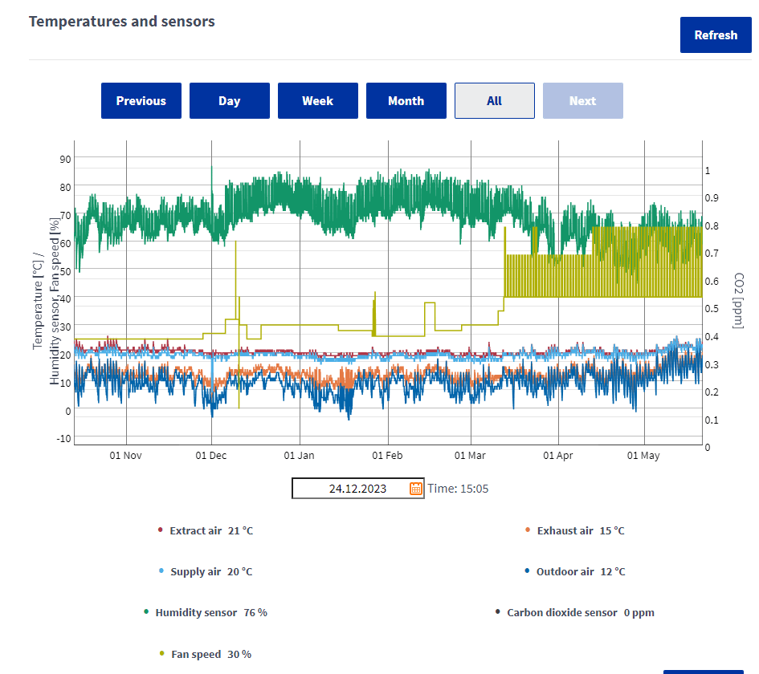The image size is (759, 674).
Task: Click the red Extract air color dot
Action: [161, 530]
